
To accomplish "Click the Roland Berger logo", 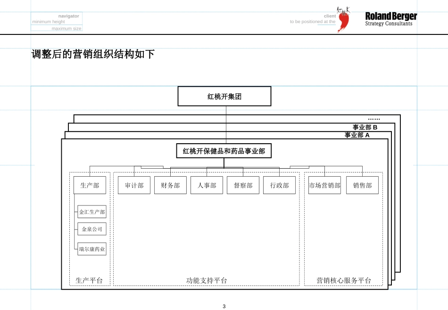I will click(391, 19).
